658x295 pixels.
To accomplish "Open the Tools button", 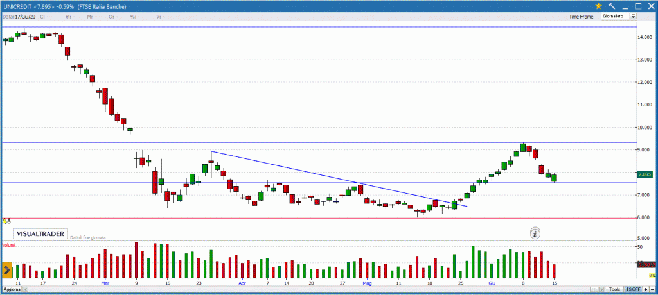I will tap(615, 290).
